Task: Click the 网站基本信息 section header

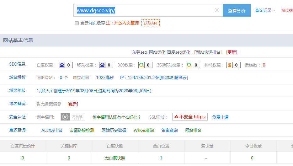Action: tap(18, 40)
